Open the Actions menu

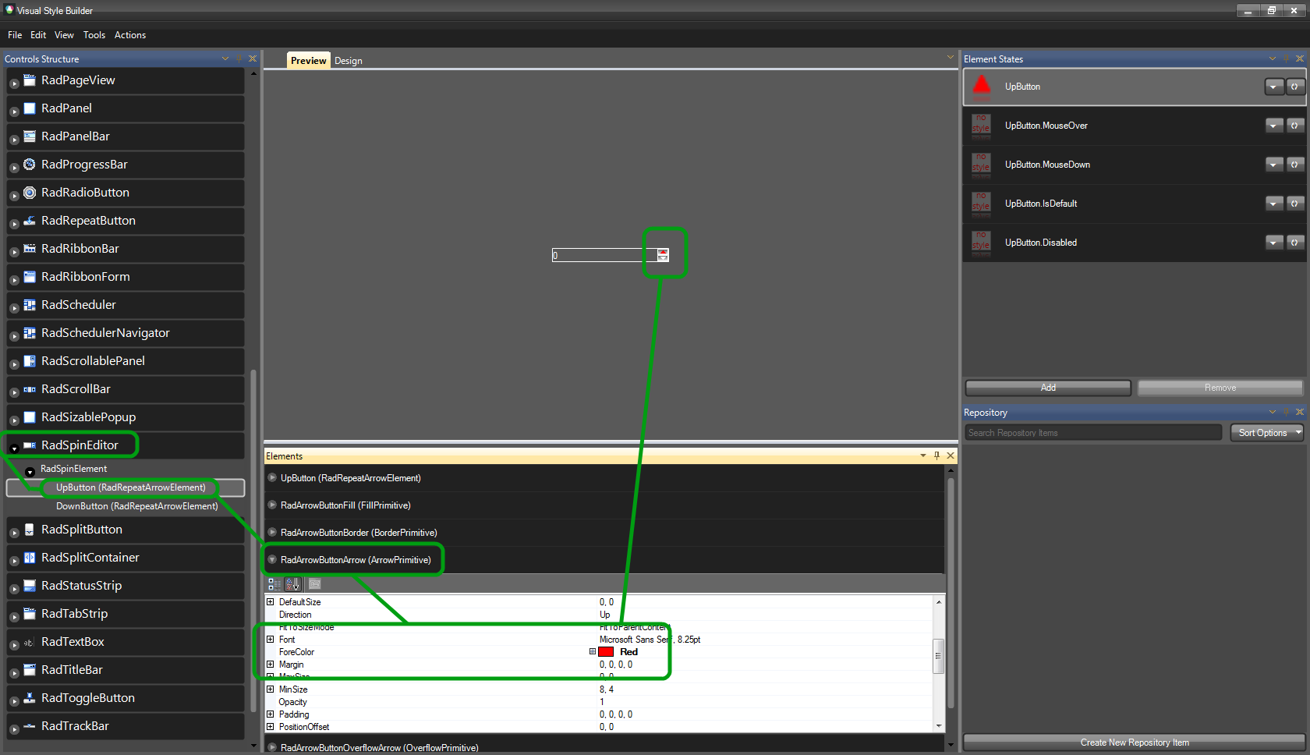[x=130, y=35]
